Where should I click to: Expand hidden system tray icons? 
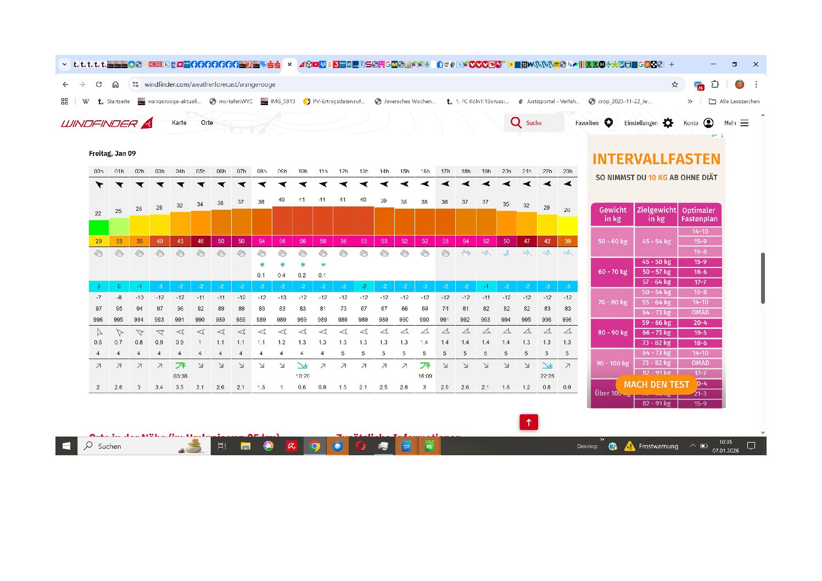[692, 446]
